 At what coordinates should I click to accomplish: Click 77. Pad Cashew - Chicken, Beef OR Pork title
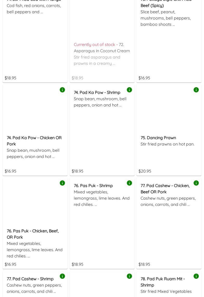point(165,189)
